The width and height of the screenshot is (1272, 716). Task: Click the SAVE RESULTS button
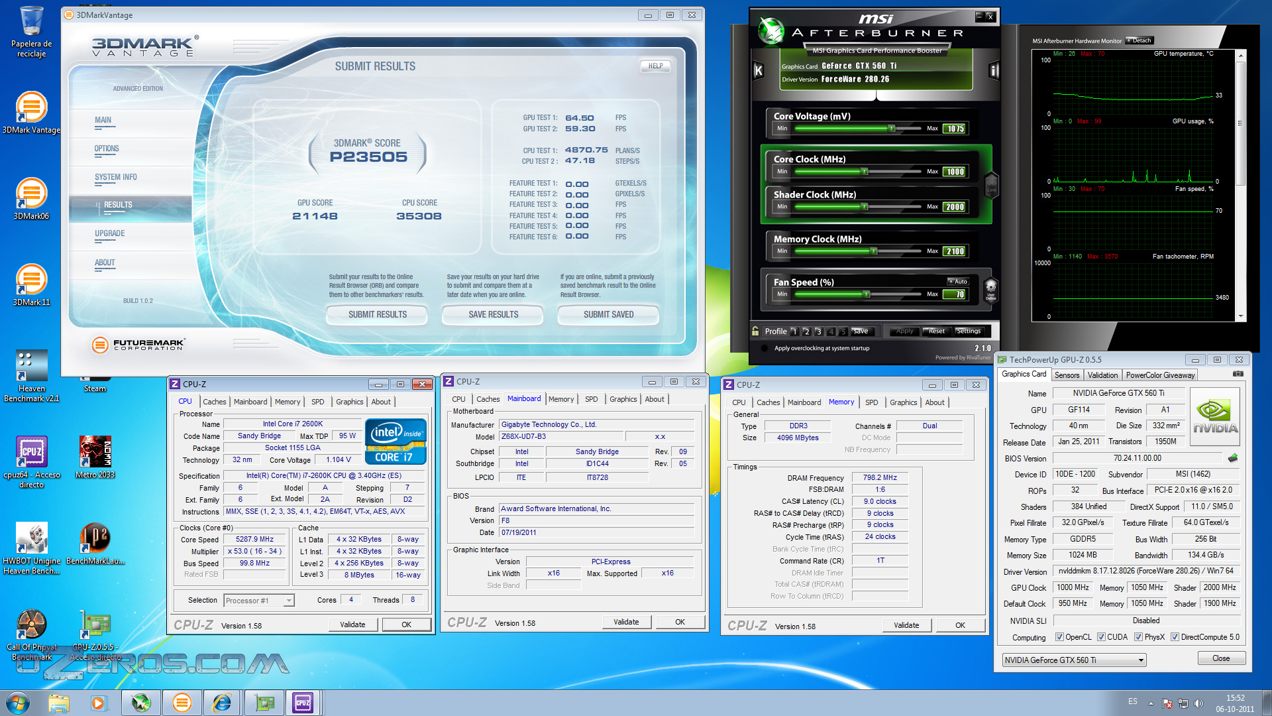(494, 315)
